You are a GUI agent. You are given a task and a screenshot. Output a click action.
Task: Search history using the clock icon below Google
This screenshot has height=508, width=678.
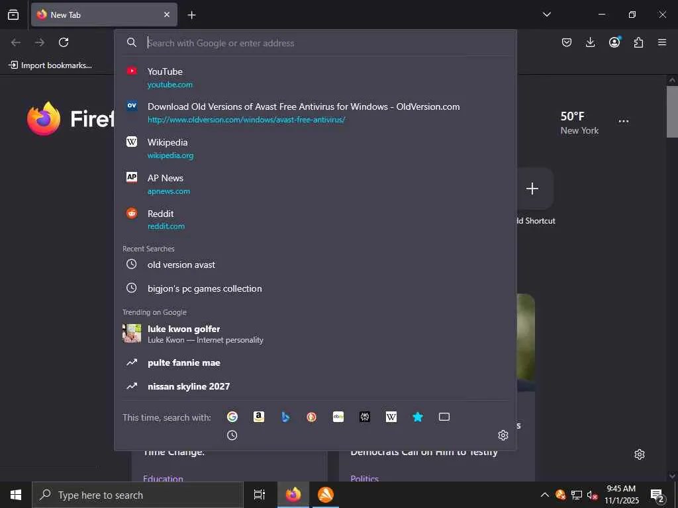click(232, 435)
